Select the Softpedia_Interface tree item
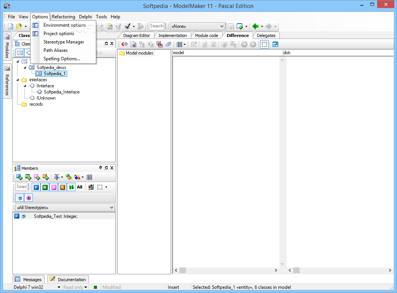 pyautogui.click(x=61, y=92)
